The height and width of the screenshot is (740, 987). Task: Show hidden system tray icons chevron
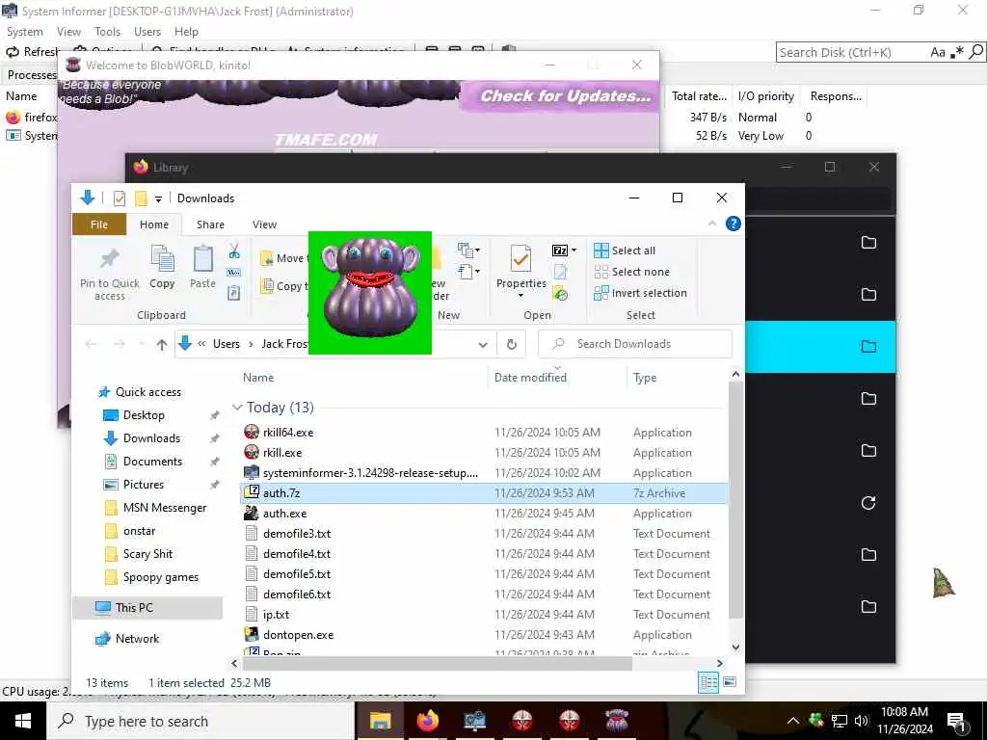click(793, 721)
